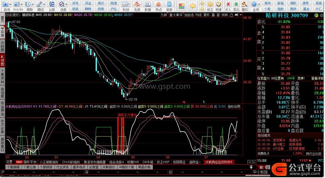Expand the F10/F9 dropdown arrow
This screenshot has height=178, width=325.
[x=22, y=4]
